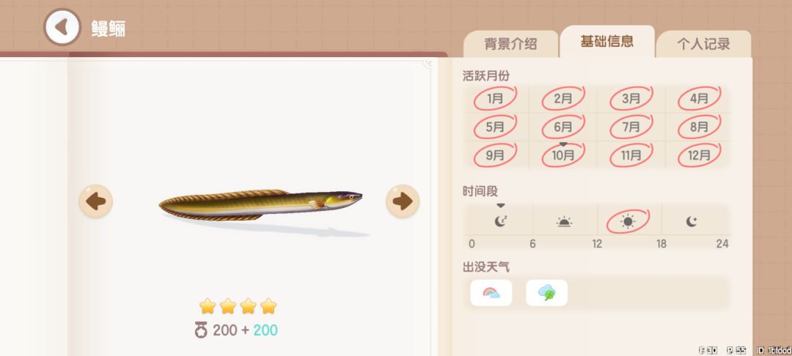Image resolution: width=792 pixels, height=356 pixels.
Task: Select the crescent moon evening time icon
Action: [x=692, y=221]
